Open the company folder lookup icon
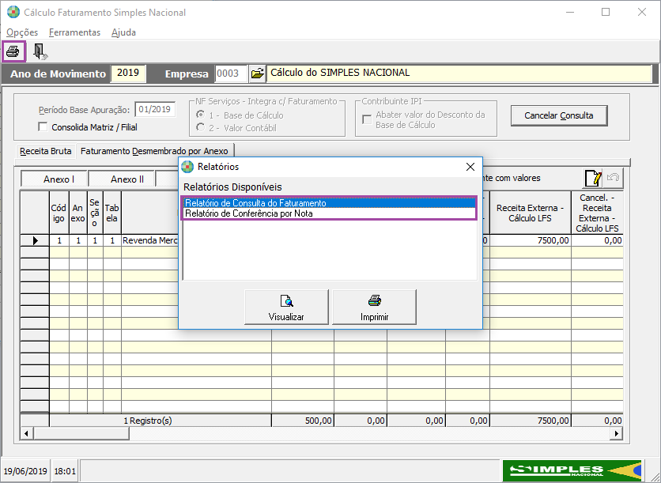The image size is (661, 483). pyautogui.click(x=257, y=74)
